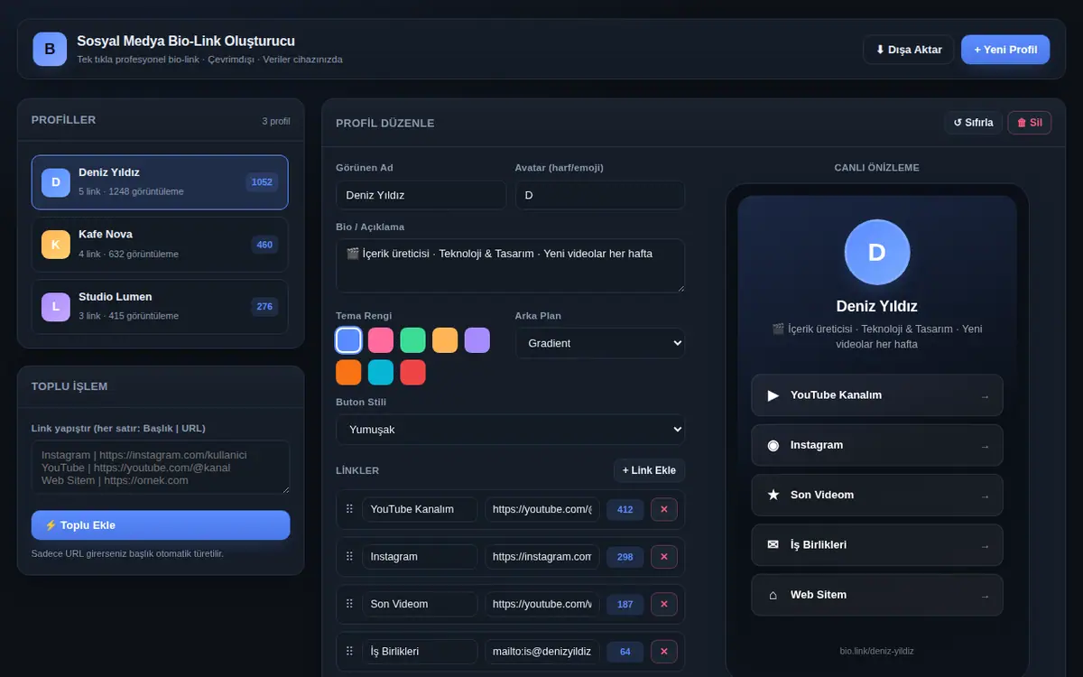This screenshot has height=677, width=1083.
Task: Click Studio Lumen's L avatar icon
Action: (x=56, y=307)
